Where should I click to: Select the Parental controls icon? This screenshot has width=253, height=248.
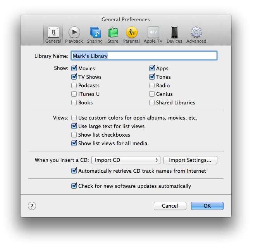click(x=131, y=34)
